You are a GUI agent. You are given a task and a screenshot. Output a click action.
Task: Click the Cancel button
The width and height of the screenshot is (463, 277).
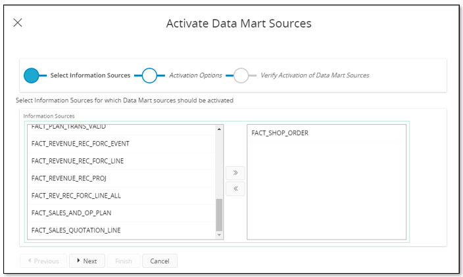click(160, 261)
